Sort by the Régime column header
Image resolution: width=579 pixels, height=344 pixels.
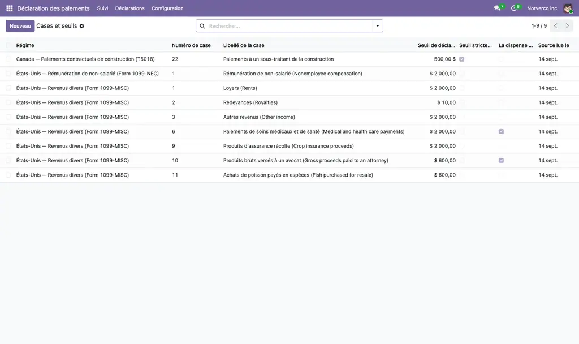[25, 45]
